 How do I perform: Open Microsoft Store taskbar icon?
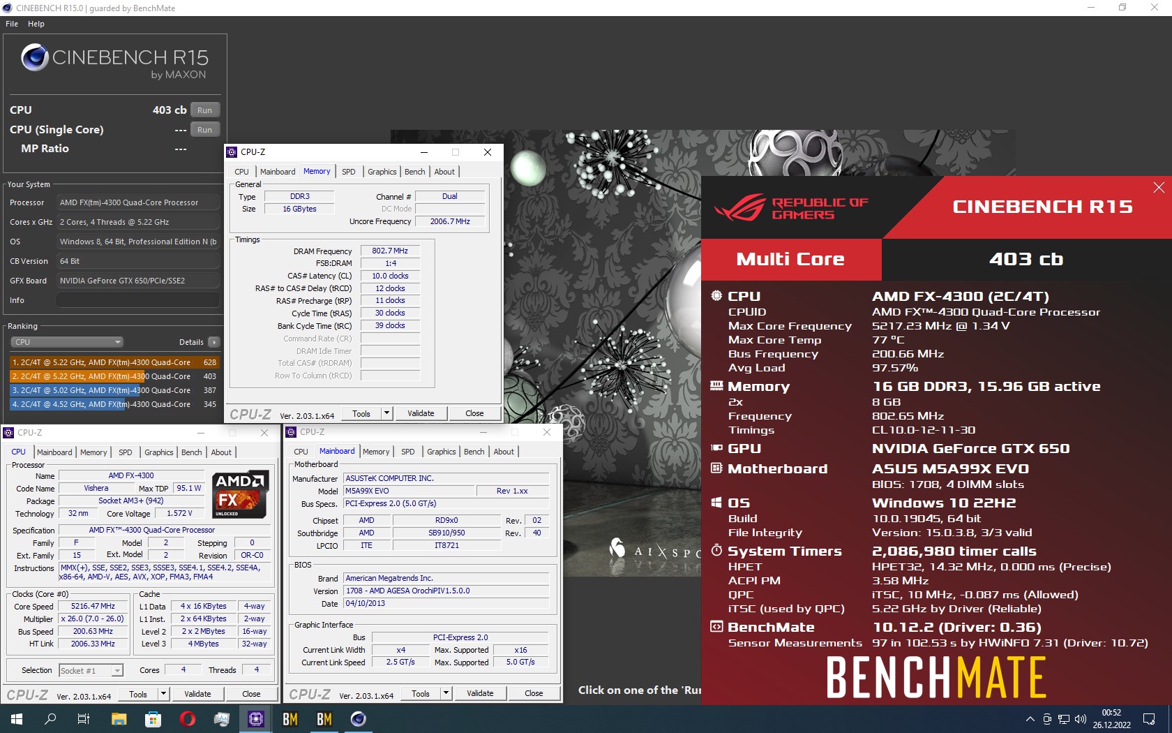(153, 718)
